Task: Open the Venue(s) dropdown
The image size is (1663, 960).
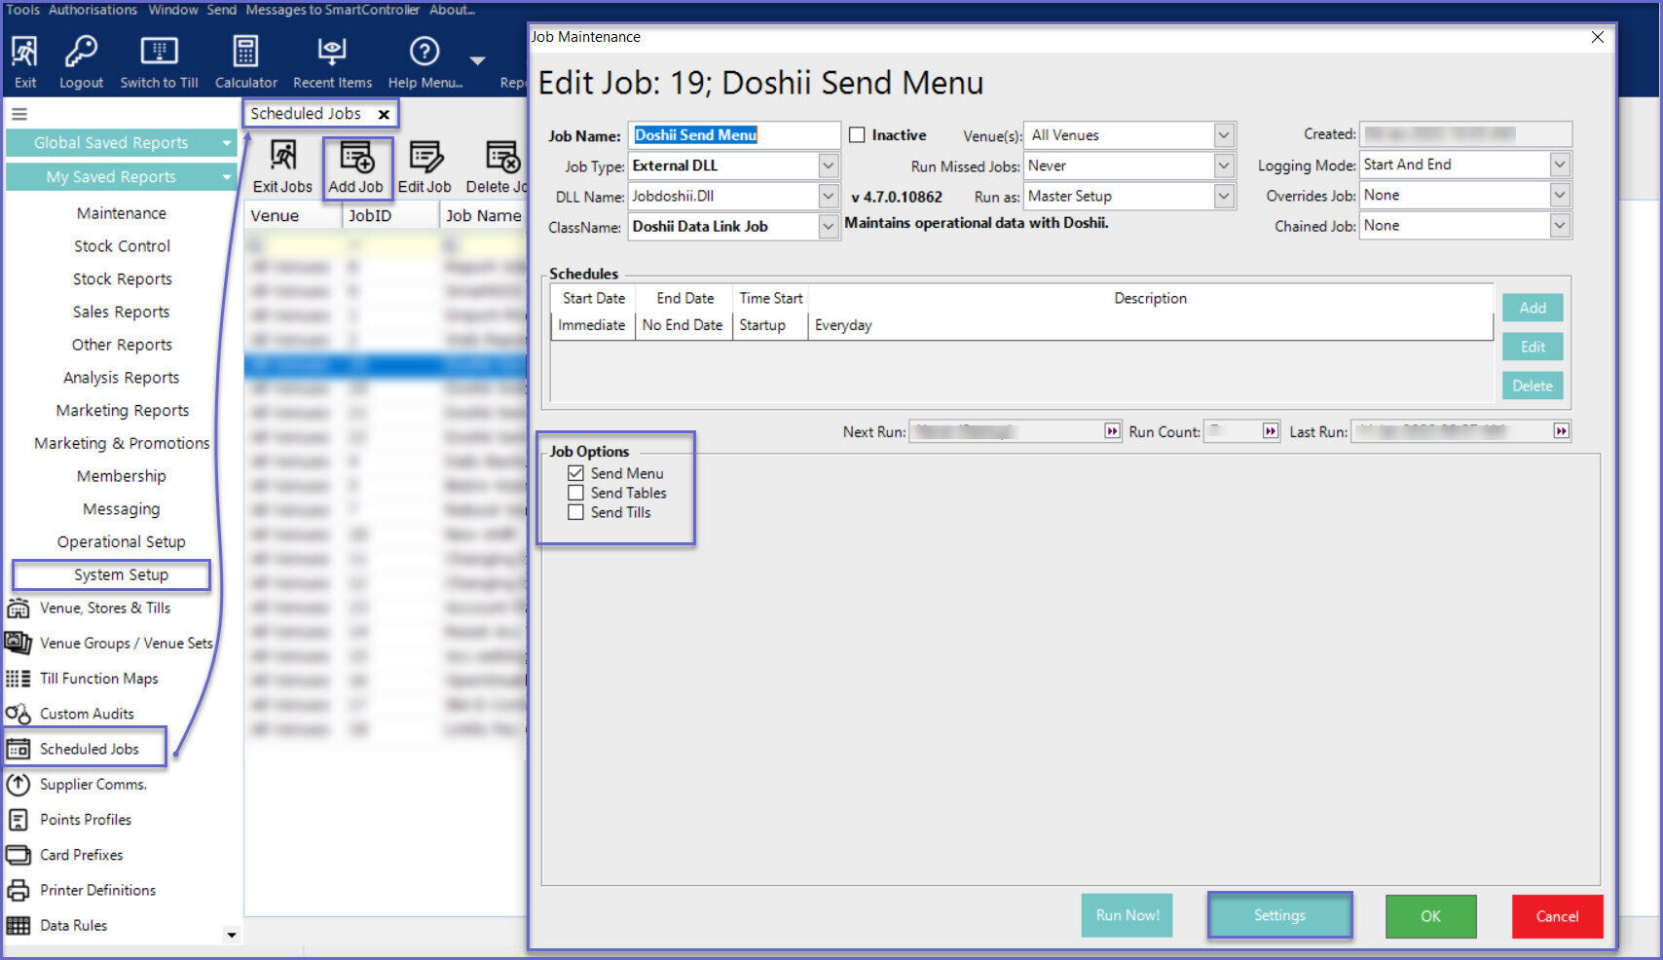Action: pyautogui.click(x=1225, y=135)
